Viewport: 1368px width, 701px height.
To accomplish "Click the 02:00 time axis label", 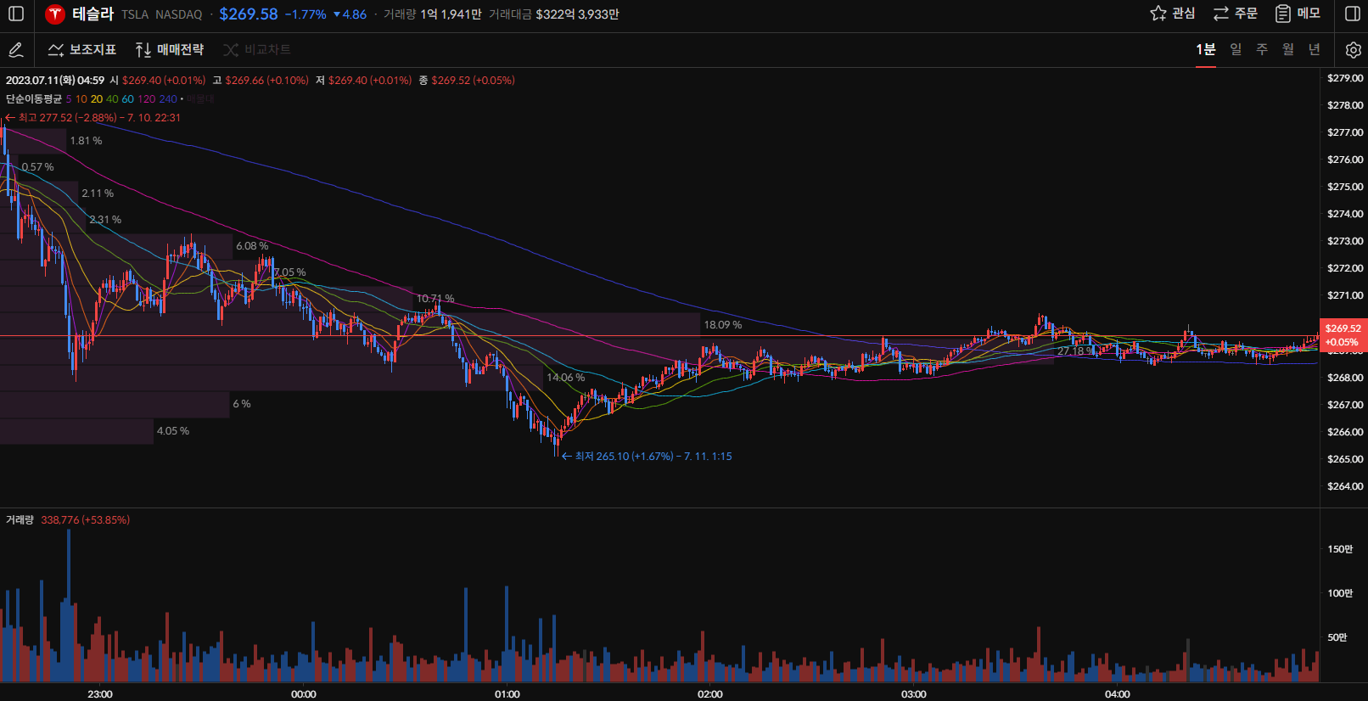I will tap(710, 694).
